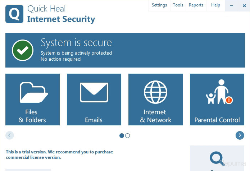The height and width of the screenshot is (171, 250).
Task: Open the Files & Folders tile
Action: pyautogui.click(x=32, y=100)
